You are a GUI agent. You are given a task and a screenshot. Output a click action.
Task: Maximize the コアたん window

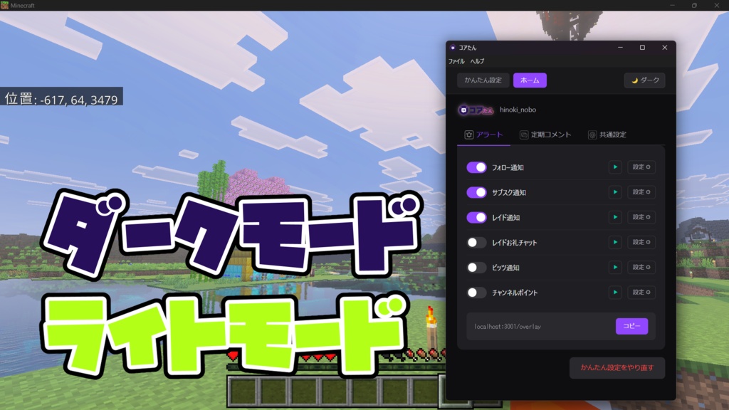coord(642,48)
